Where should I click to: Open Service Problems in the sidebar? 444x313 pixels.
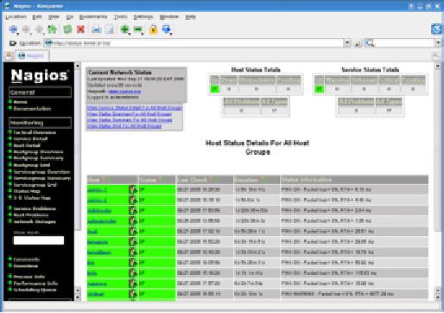click(x=35, y=208)
